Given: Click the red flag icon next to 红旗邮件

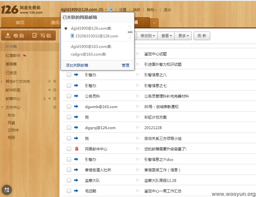Looking at the screenshot, I should pos(25,56).
